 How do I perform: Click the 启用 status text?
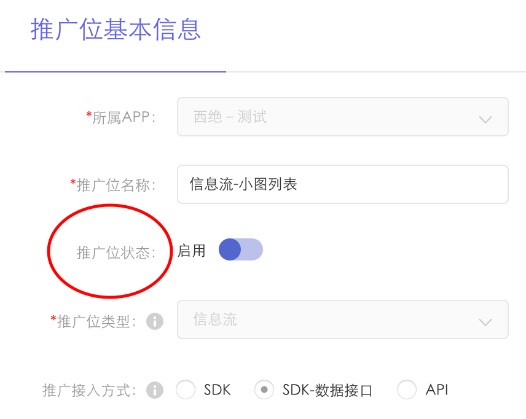point(191,251)
